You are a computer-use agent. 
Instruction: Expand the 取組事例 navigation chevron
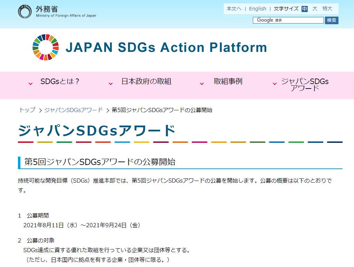pos(202,84)
